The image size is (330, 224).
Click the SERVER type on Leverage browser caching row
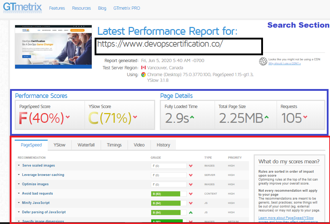[210, 175]
